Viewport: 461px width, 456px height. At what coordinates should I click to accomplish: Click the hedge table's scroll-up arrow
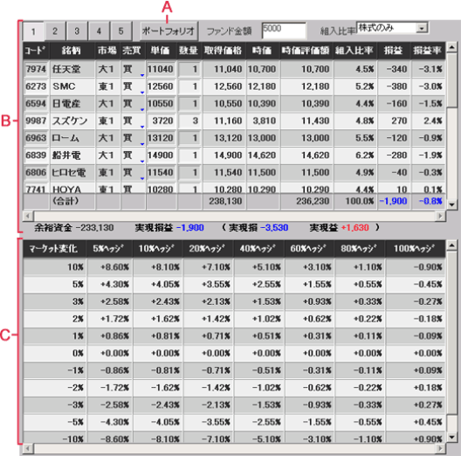coord(452,245)
